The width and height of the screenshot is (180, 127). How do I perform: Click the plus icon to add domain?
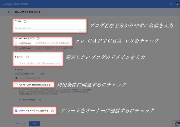(x=16, y=63)
